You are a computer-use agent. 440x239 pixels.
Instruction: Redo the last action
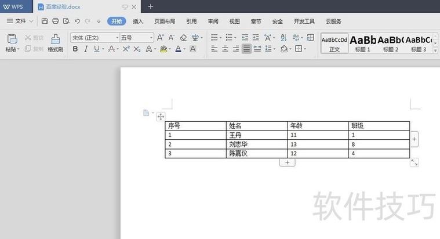pyautogui.click(x=88, y=21)
